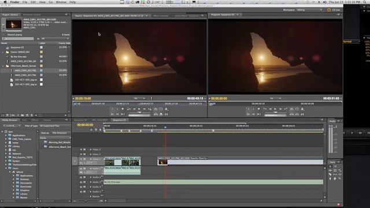Expand the Master audio track
Image resolution: width=370 pixels, height=208 pixels.
pos(91,196)
